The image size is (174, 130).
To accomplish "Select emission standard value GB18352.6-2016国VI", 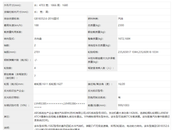I will pos(46,19).
